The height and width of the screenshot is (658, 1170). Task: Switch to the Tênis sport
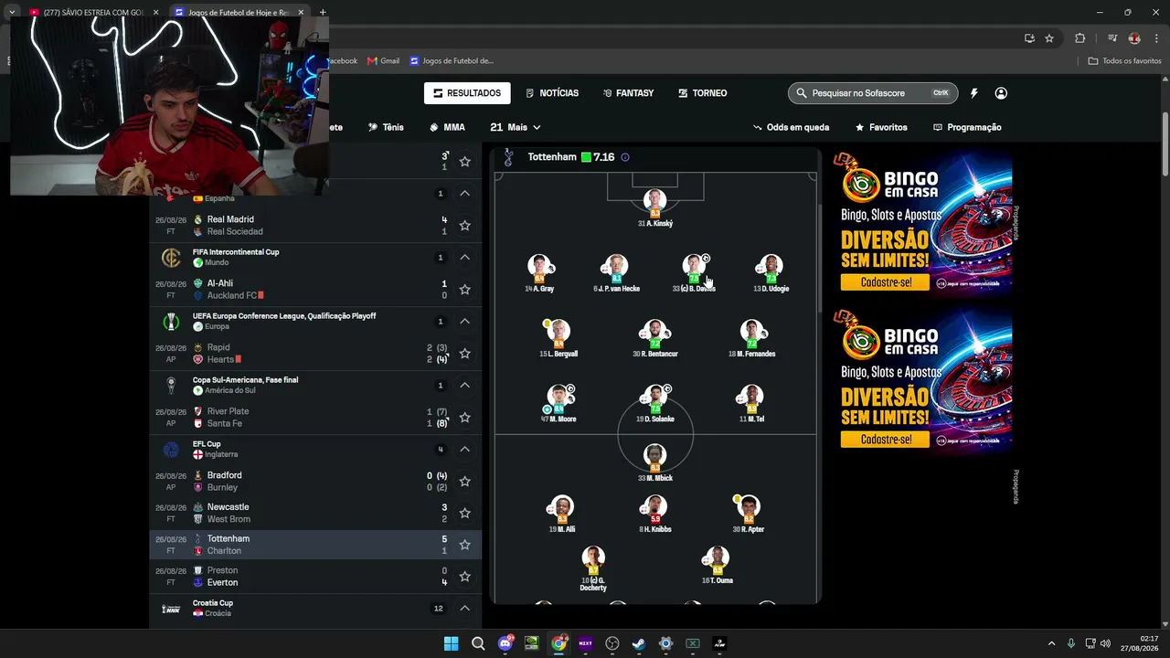pos(386,128)
